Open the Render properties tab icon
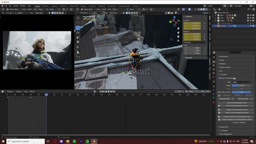Viewport: 256px width, 144px height. click(x=214, y=62)
